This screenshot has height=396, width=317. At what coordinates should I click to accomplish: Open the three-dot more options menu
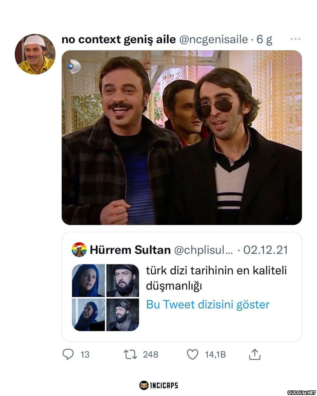click(x=295, y=39)
